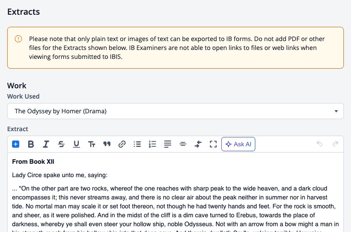
Task: Apply underline formatting
Action: click(x=76, y=144)
